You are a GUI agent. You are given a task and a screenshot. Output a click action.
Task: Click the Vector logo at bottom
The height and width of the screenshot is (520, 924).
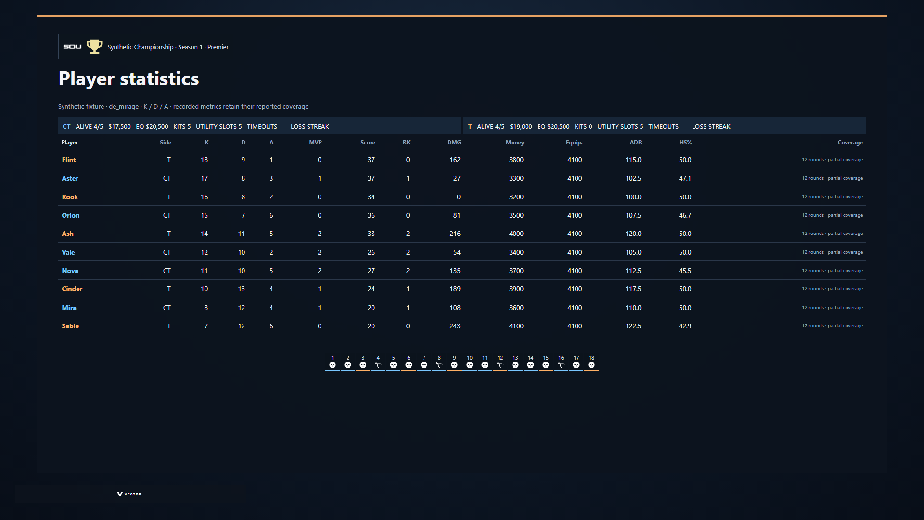pos(129,494)
